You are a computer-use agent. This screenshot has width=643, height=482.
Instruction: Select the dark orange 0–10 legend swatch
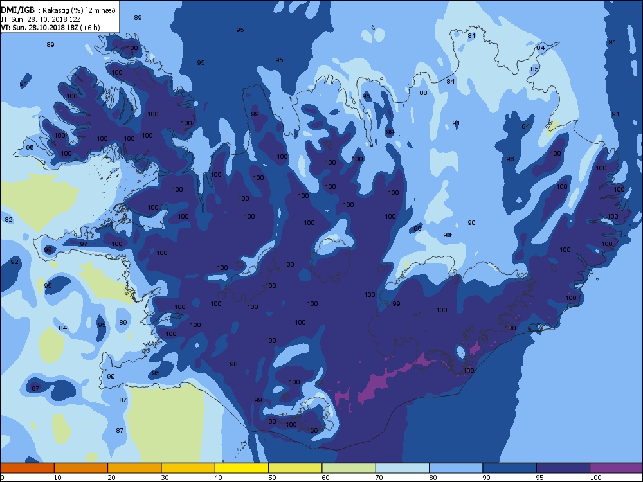coord(27,468)
